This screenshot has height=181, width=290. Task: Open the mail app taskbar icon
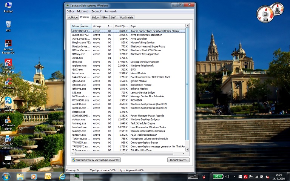tap(48, 177)
